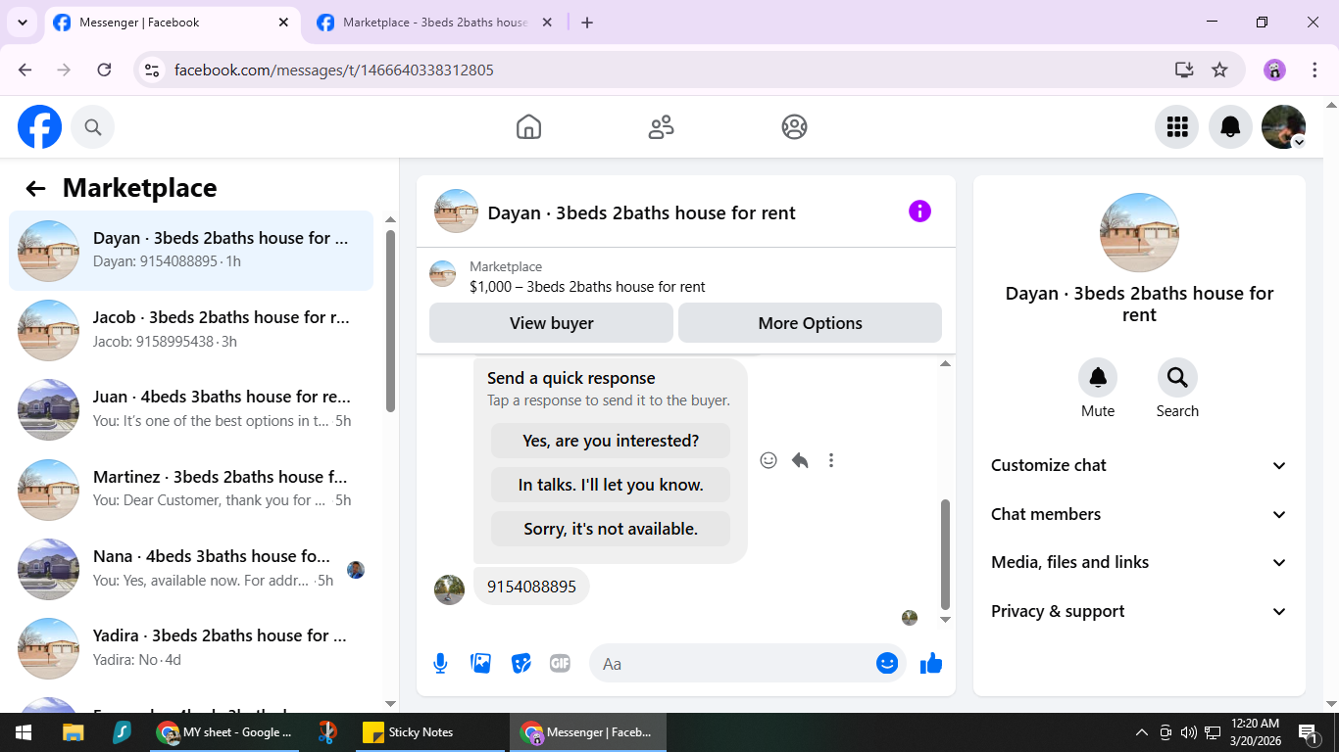The image size is (1339, 752).
Task: Open Nana 4beds 3baths conversation
Action: click(x=191, y=569)
